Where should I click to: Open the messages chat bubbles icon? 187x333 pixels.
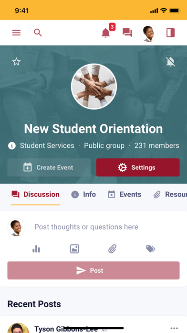[x=127, y=33]
